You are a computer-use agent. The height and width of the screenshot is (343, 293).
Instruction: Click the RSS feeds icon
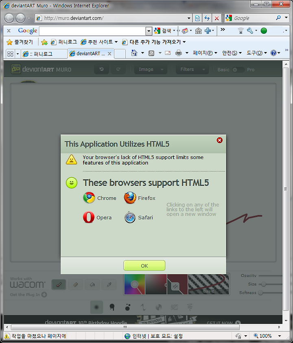(x=151, y=53)
